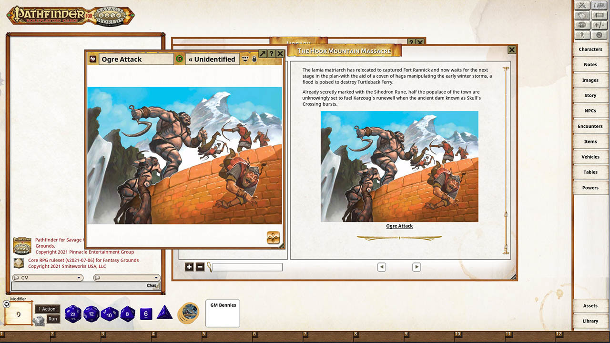The image size is (610, 343).
Task: Open the NPCs sidebar tab
Action: click(590, 111)
